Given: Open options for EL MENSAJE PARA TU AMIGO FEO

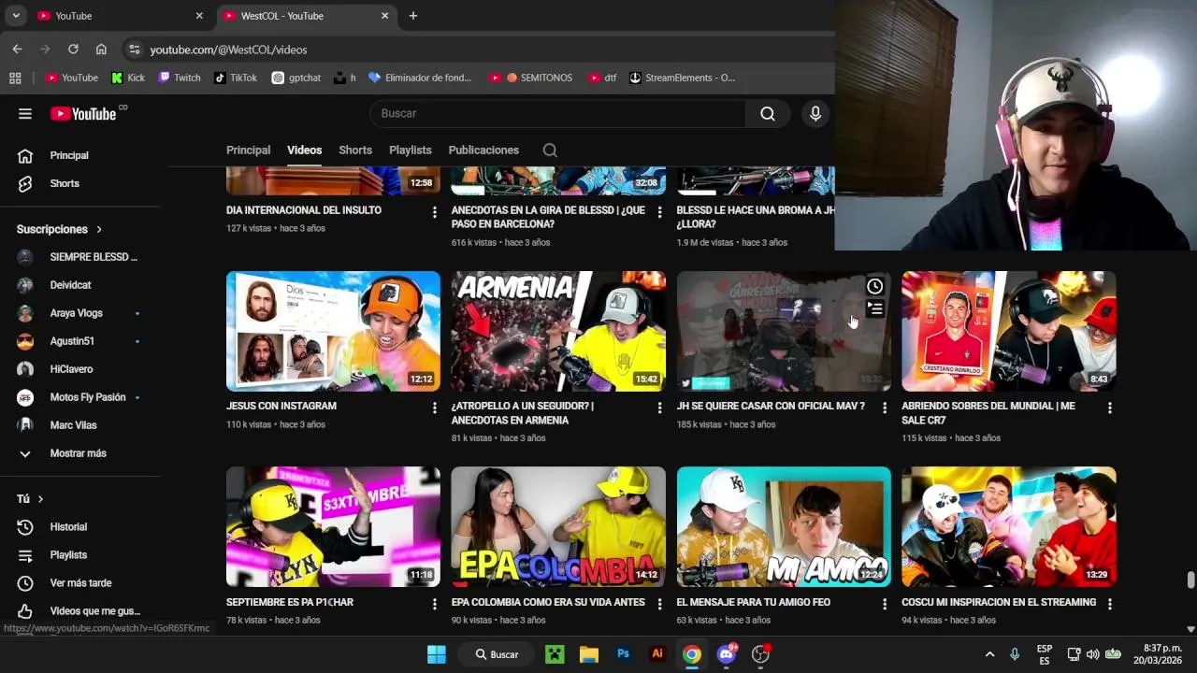Looking at the screenshot, I should click(x=885, y=604).
